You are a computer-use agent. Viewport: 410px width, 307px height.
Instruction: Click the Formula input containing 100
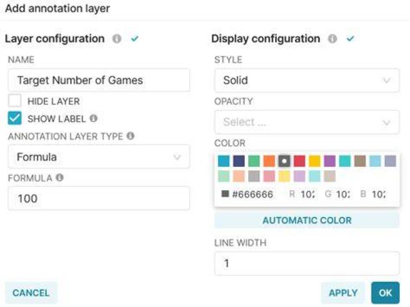tap(99, 198)
